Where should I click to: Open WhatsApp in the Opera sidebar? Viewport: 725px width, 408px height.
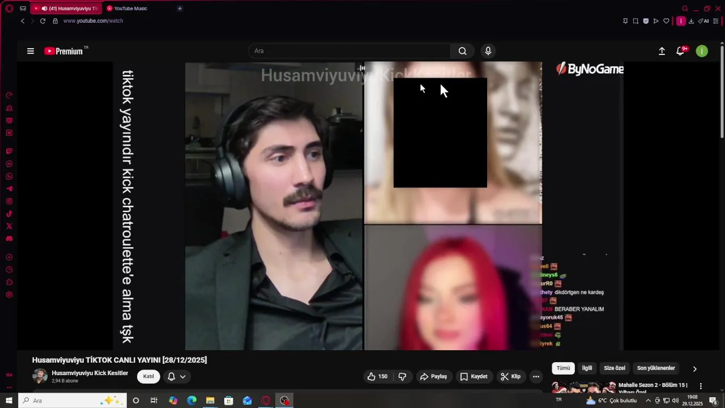[9, 176]
